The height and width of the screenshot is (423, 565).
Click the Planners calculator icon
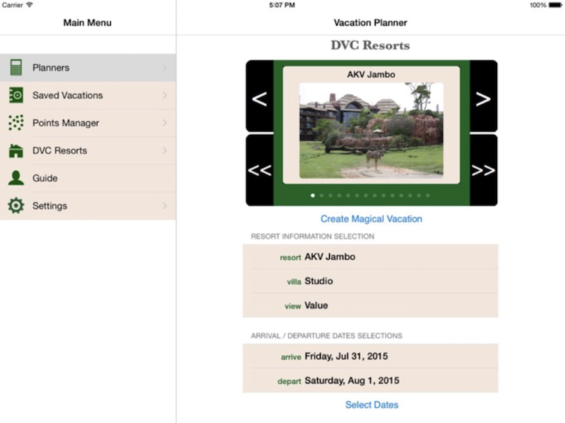16,67
